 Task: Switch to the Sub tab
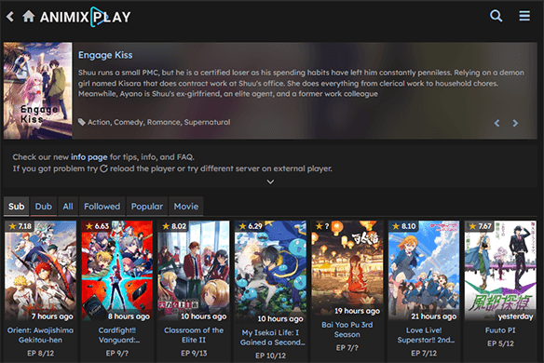(x=17, y=207)
